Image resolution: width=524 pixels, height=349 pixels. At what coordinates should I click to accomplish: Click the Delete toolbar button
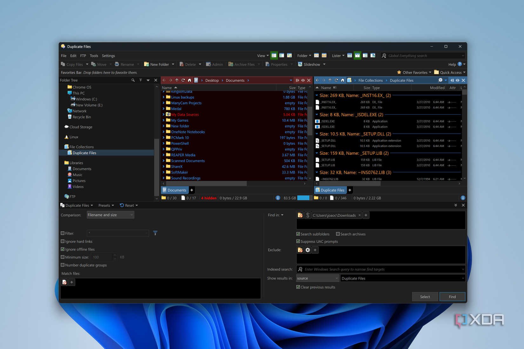click(187, 64)
